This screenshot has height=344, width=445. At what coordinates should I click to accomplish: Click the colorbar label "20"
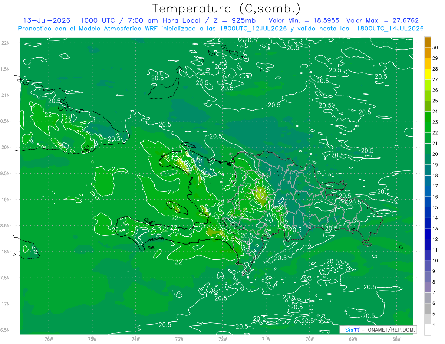tap(435, 154)
